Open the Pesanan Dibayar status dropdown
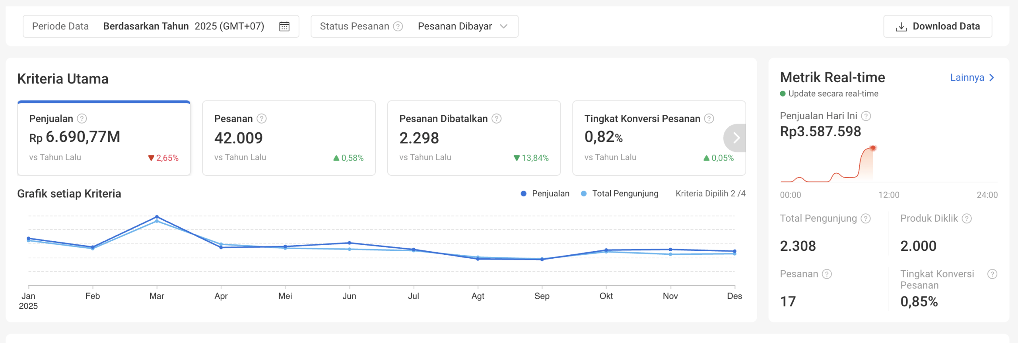This screenshot has width=1018, height=343. (414, 26)
